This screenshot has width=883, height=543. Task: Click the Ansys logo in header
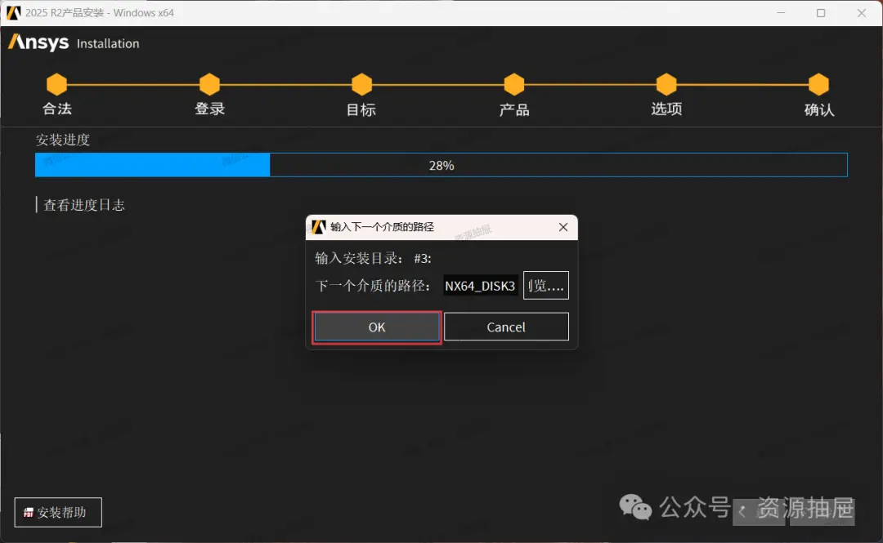tap(38, 42)
